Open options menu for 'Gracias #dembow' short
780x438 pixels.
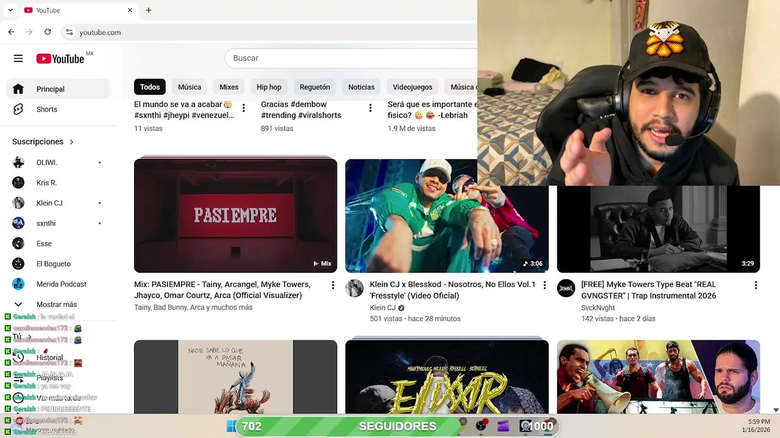pos(370,108)
